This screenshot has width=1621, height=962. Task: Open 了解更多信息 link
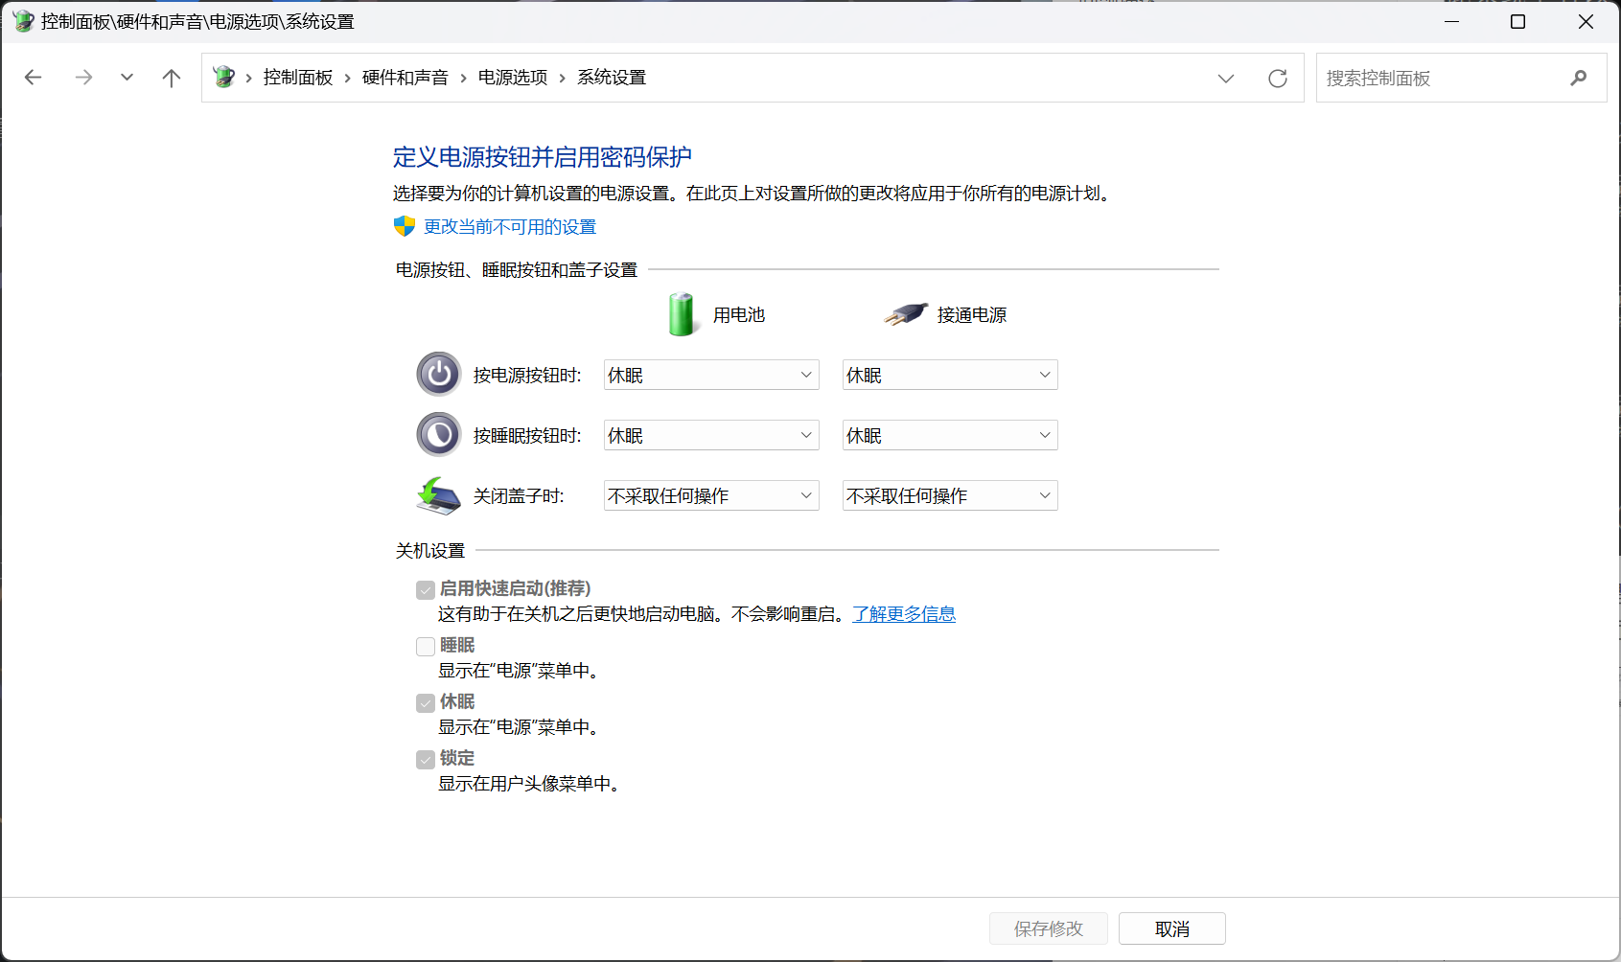[904, 614]
